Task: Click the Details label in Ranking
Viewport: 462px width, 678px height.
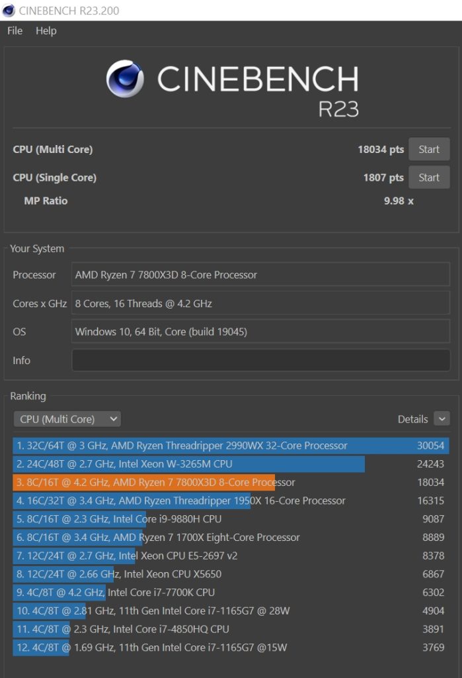Action: [412, 419]
